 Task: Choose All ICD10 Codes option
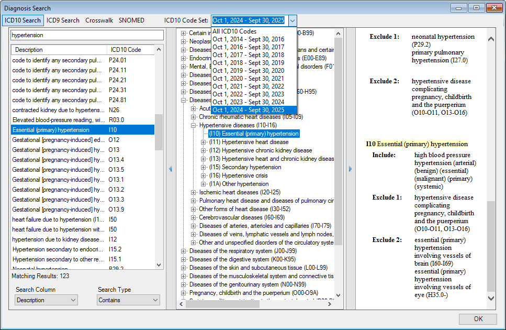234,31
